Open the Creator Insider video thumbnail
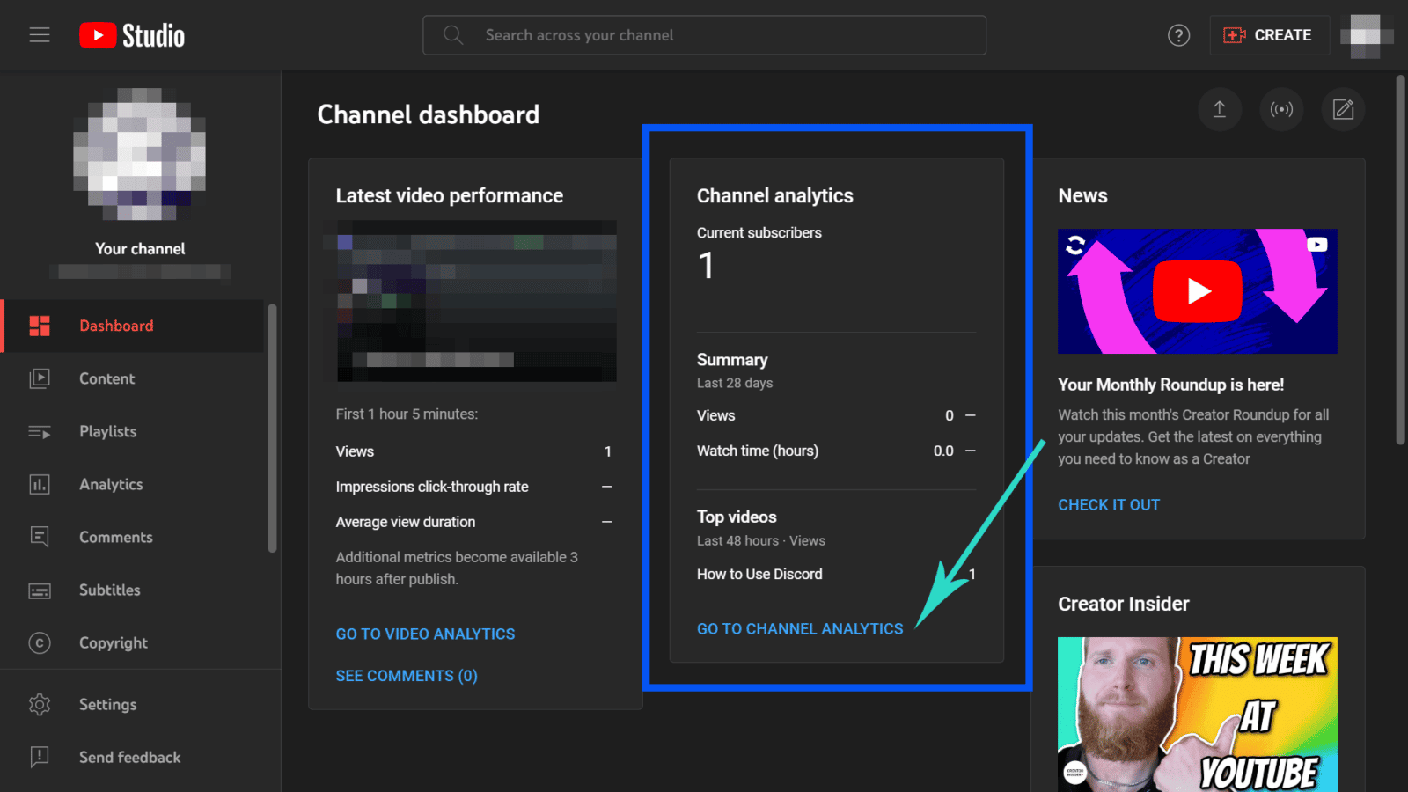The image size is (1408, 792). 1198,715
